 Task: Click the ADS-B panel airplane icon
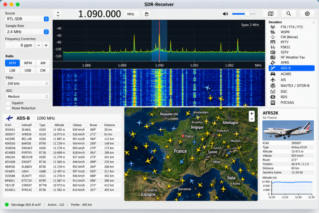[x=10, y=118]
